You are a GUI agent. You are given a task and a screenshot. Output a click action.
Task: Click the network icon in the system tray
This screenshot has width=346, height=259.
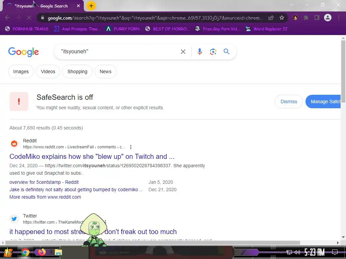coord(289,252)
